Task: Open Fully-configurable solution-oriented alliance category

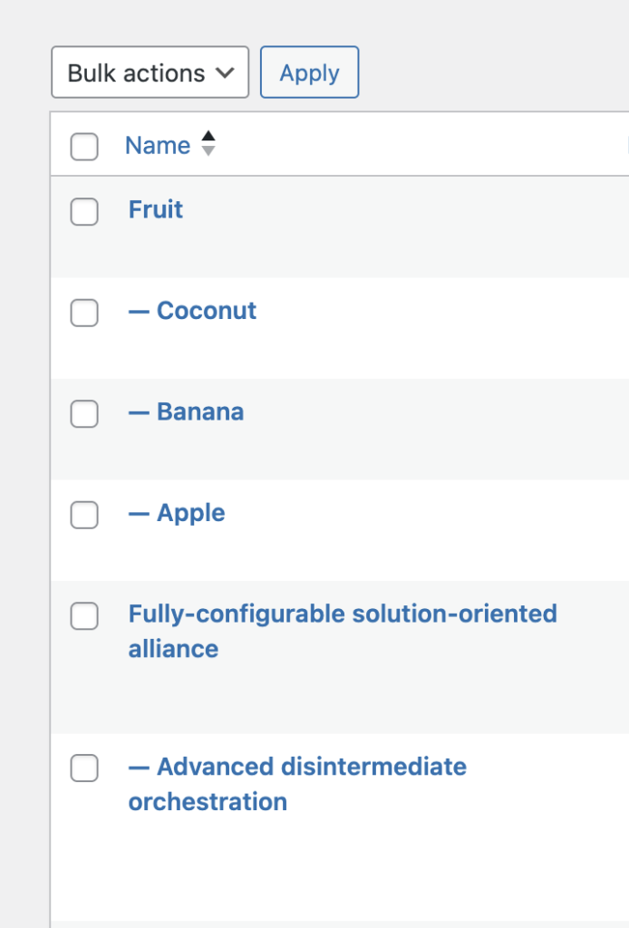Action: click(342, 614)
